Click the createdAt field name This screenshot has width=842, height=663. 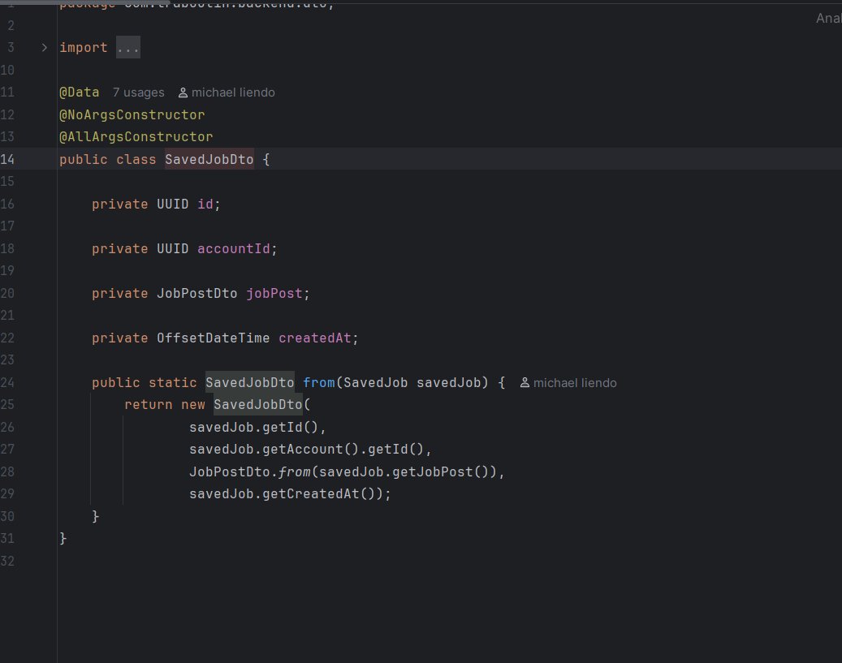[315, 338]
